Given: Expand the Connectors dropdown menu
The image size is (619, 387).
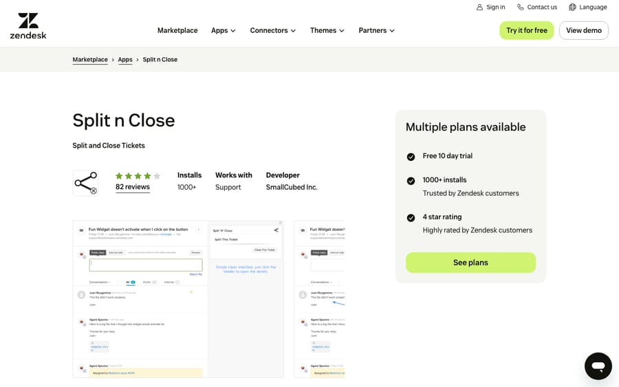Looking at the screenshot, I should (273, 30).
